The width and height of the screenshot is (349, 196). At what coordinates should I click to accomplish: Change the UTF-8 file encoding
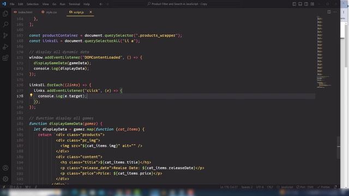point(260,187)
